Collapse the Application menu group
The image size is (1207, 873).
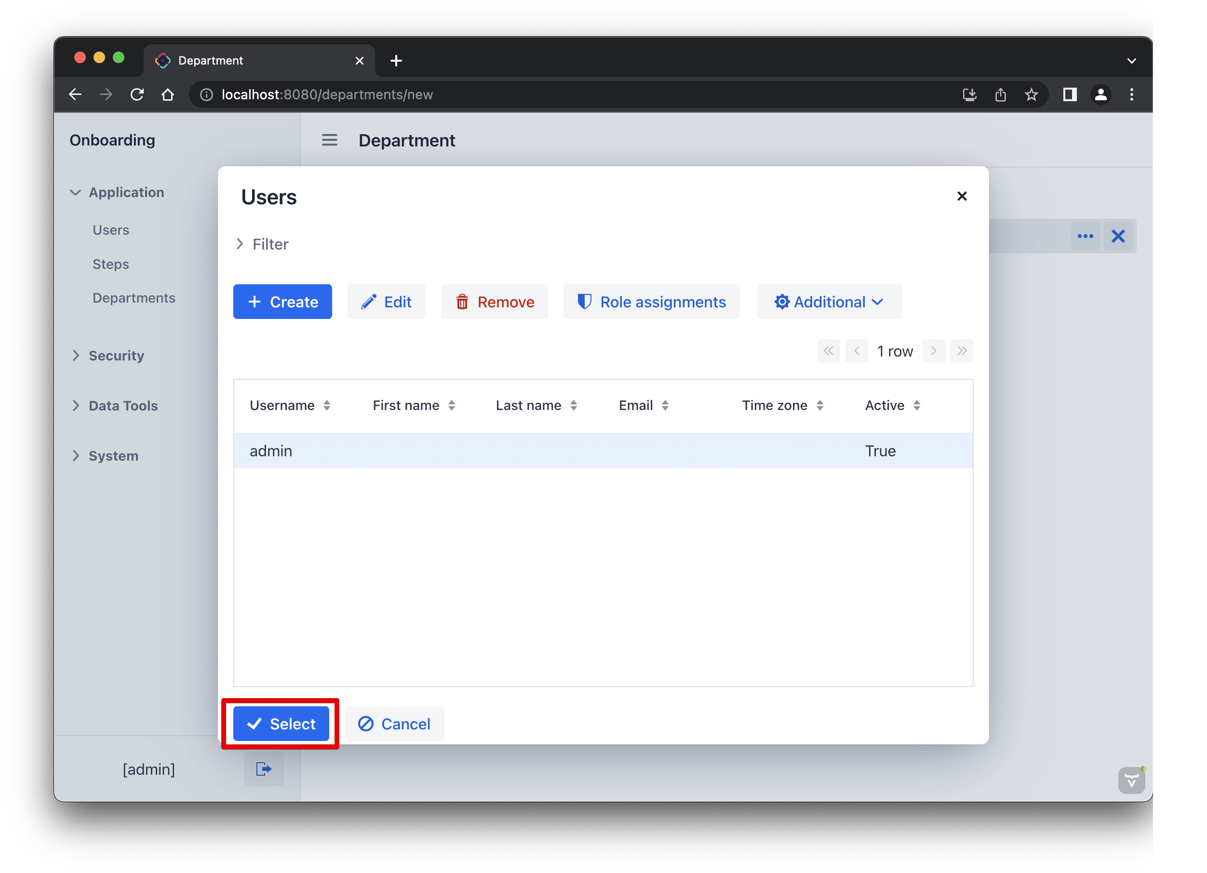(126, 193)
